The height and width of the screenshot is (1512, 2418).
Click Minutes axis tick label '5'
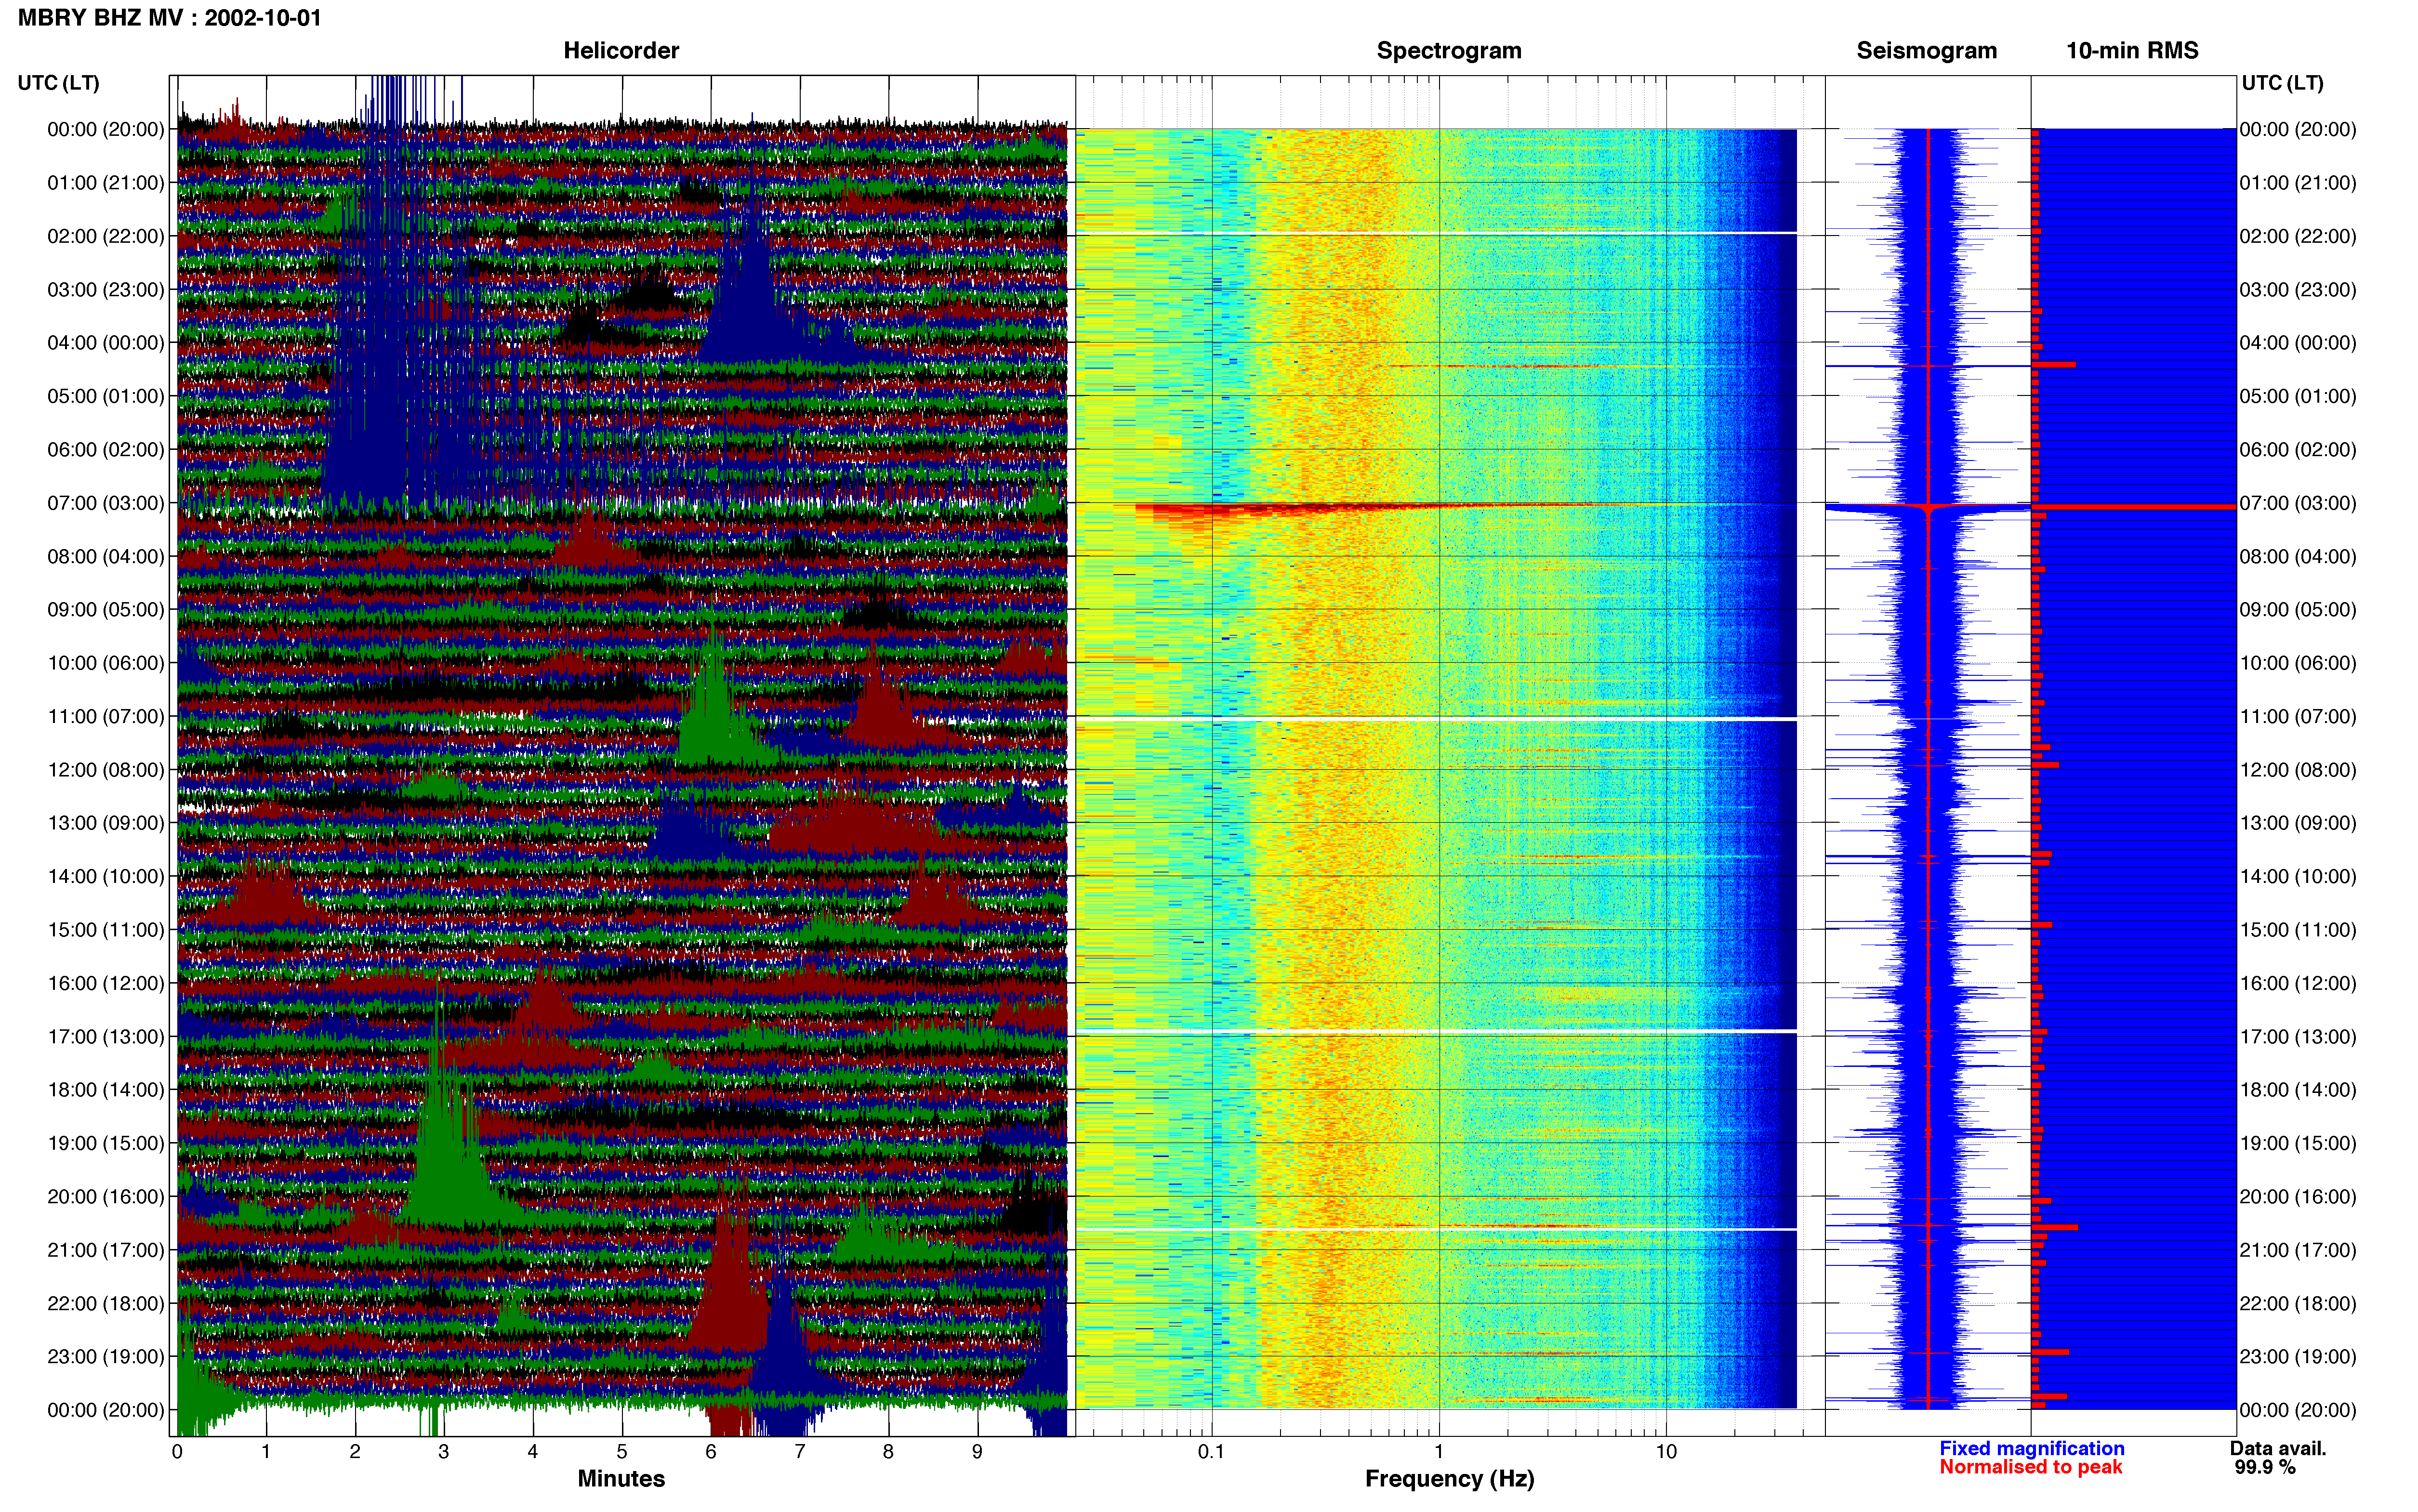(x=622, y=1452)
